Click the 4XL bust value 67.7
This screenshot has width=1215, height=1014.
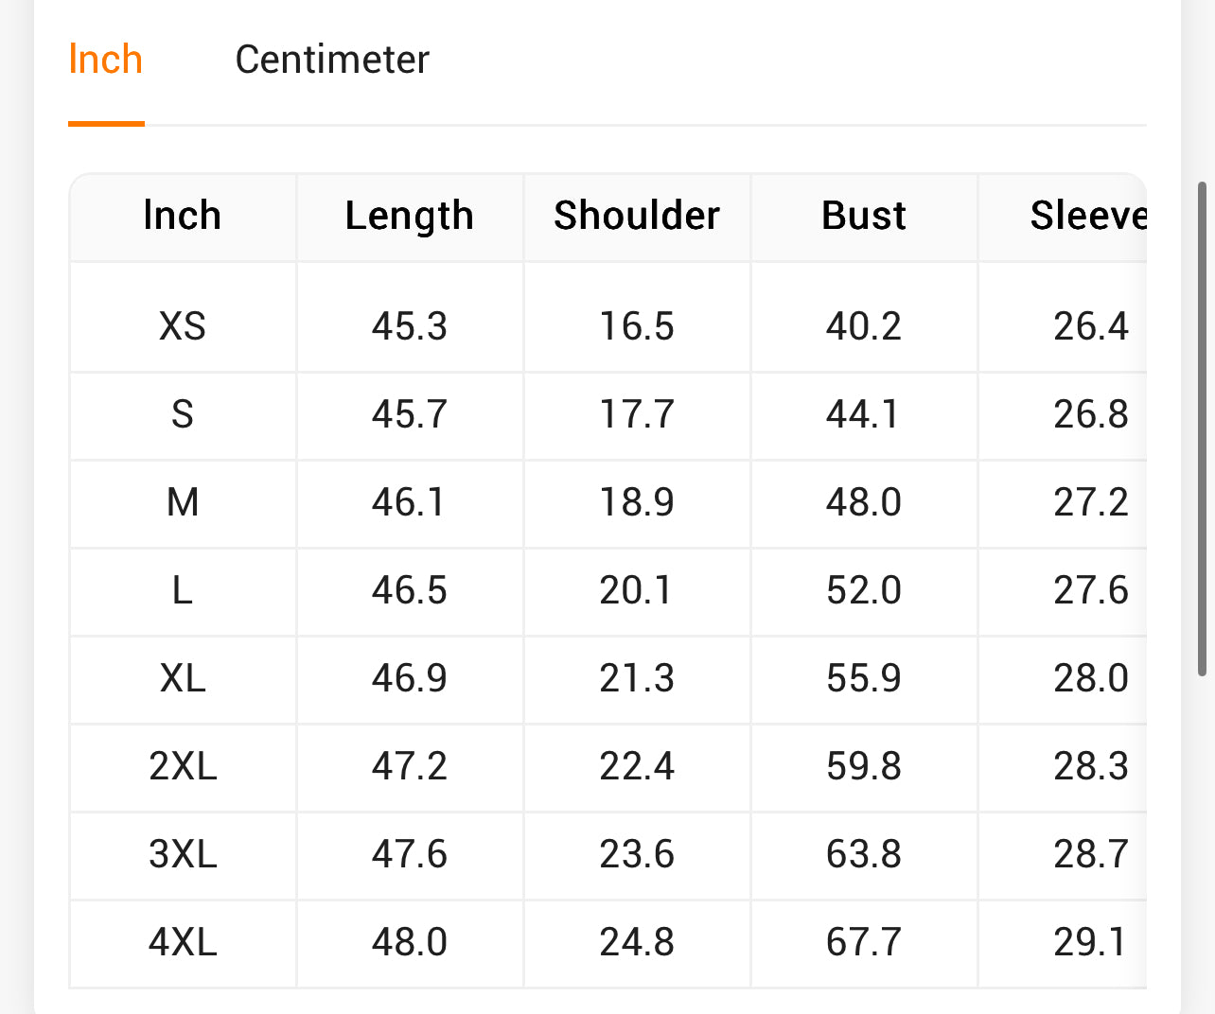pos(863,942)
